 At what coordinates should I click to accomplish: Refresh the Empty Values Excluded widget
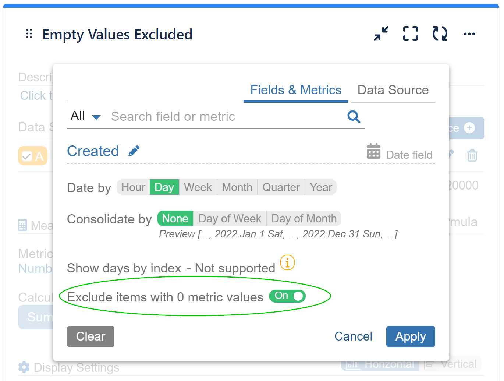click(x=440, y=34)
